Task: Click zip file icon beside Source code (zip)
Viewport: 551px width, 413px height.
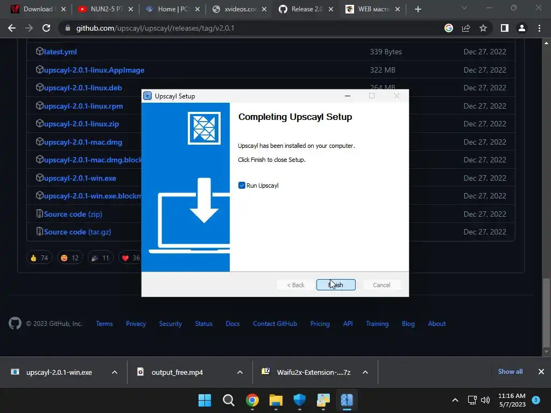Action: (x=40, y=214)
